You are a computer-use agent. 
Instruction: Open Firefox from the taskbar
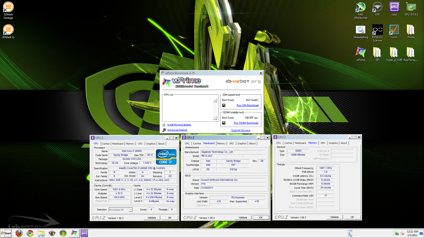pos(19,233)
